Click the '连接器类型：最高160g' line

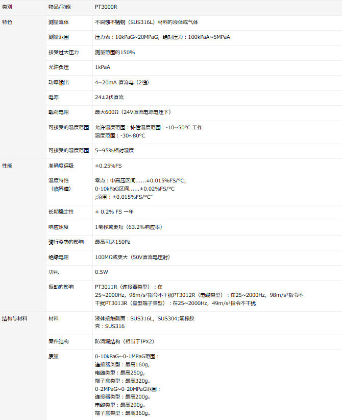(123, 364)
